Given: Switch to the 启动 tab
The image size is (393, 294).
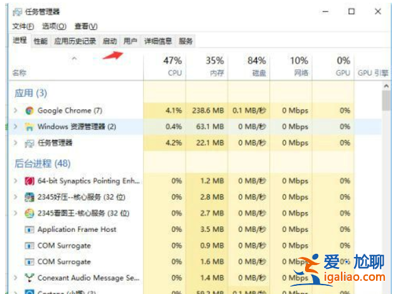Looking at the screenshot, I should tap(110, 41).
